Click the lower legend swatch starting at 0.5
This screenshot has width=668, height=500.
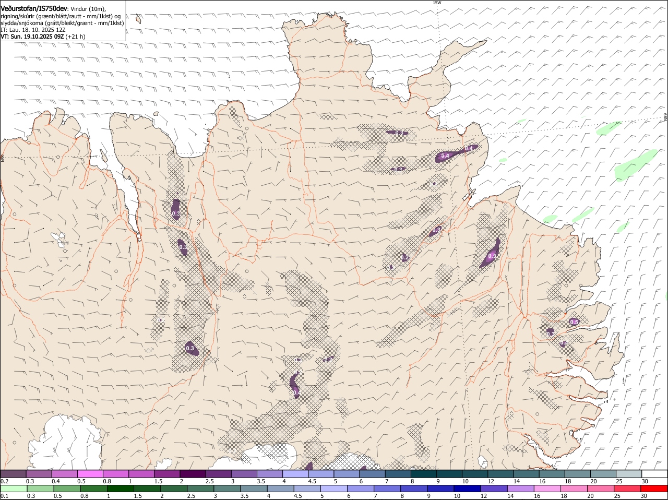pyautogui.click(x=67, y=489)
